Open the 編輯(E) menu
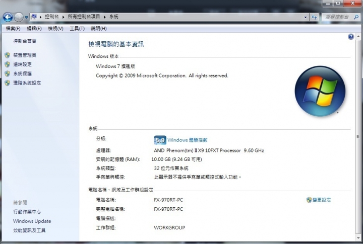363x244 pixels. coord(34,29)
